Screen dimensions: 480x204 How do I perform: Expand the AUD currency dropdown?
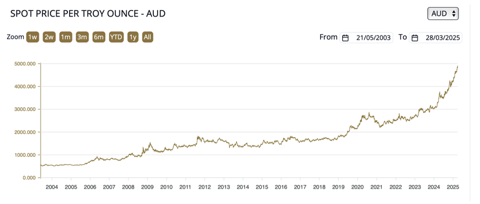click(442, 14)
